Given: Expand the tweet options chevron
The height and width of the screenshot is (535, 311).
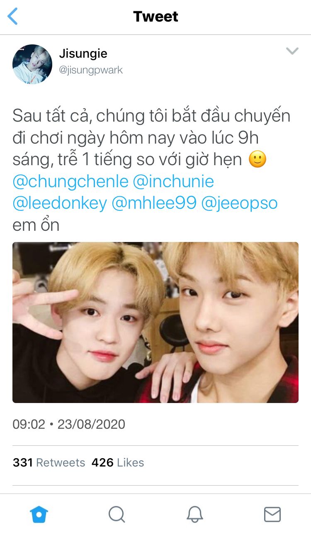Looking at the screenshot, I should tap(292, 51).
